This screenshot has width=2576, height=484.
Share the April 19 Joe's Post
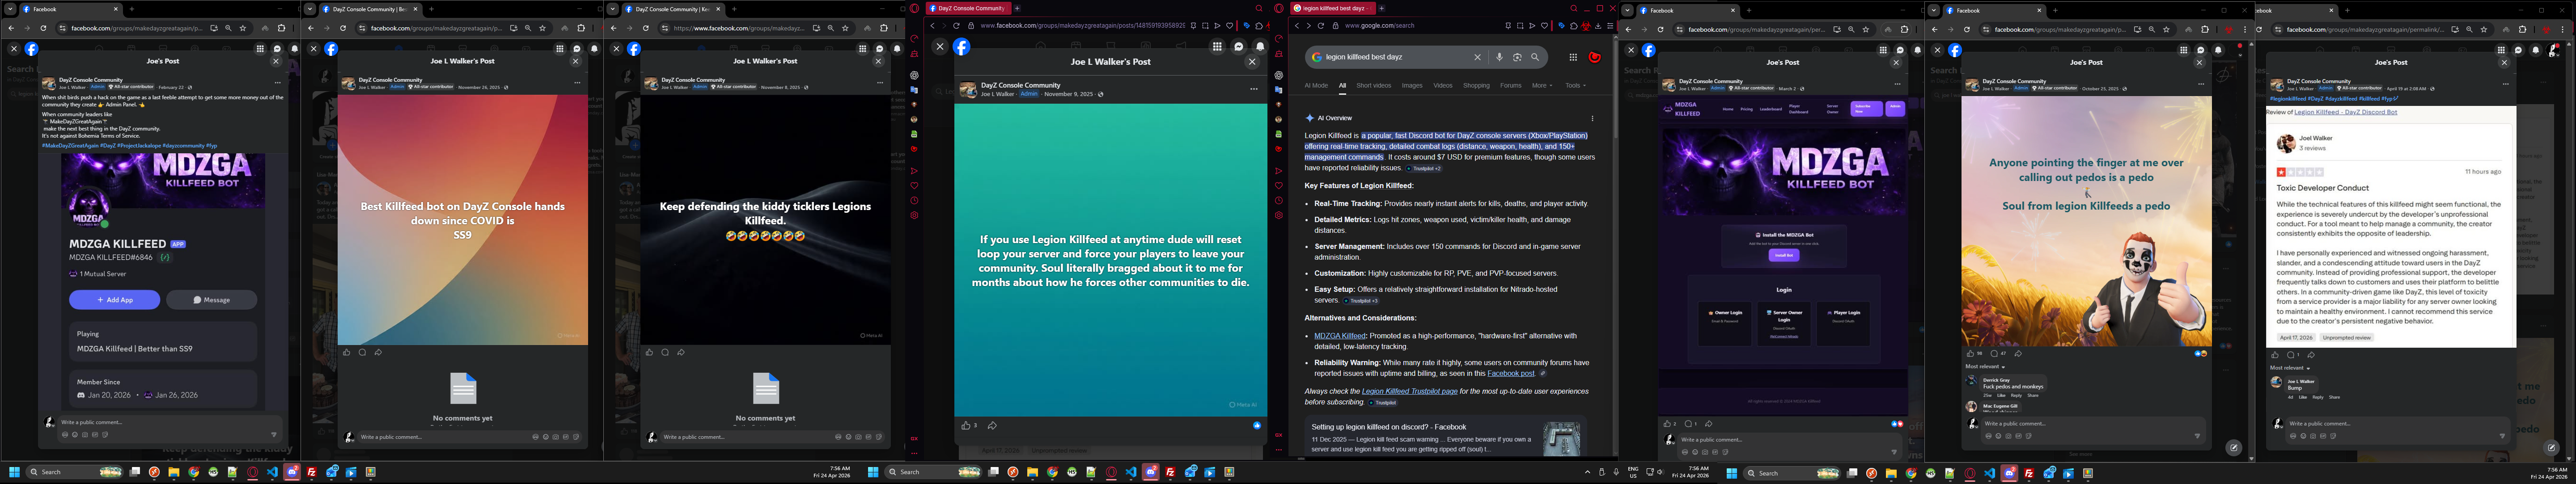pos(2311,355)
